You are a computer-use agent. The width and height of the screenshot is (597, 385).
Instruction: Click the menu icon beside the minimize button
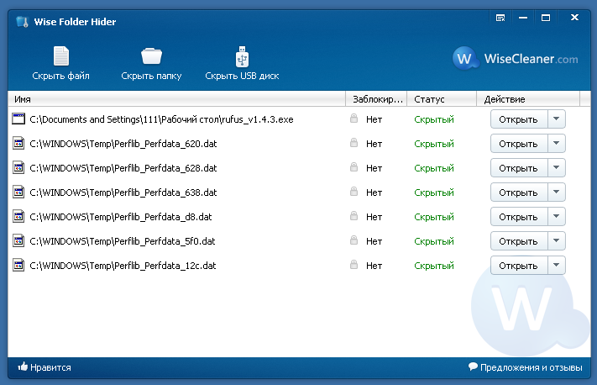(x=500, y=18)
